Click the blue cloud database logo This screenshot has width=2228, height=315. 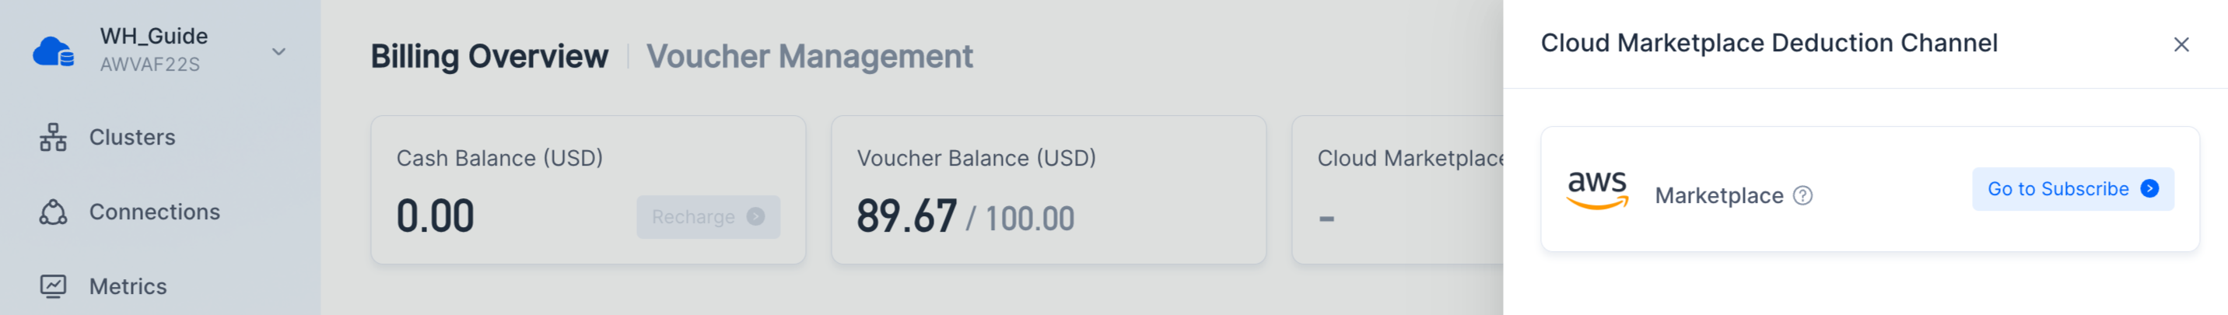(x=53, y=52)
